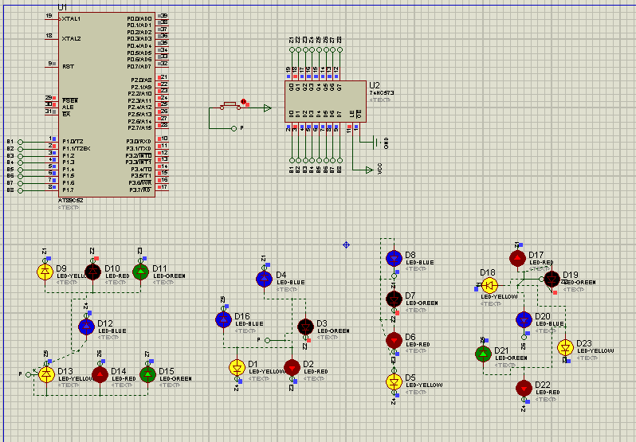The height and width of the screenshot is (442, 636).
Task: Select the blue LED symbol D20
Action: (x=524, y=319)
